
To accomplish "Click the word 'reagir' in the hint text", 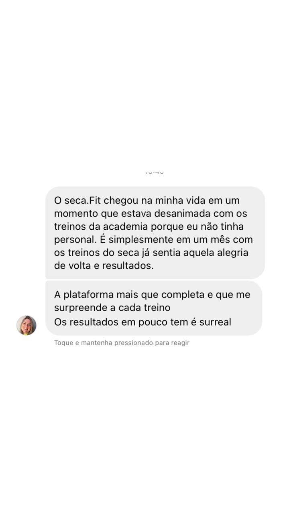I will pos(180,343).
